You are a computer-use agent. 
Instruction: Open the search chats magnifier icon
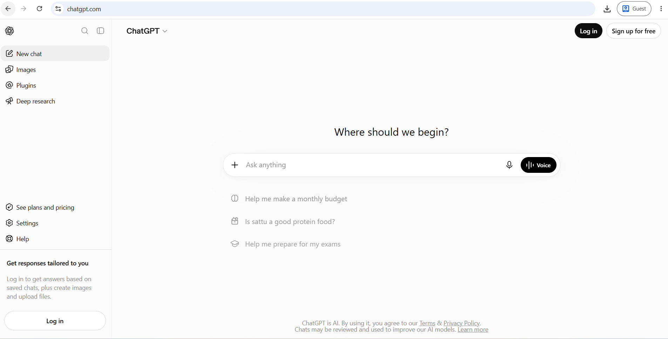tap(85, 31)
